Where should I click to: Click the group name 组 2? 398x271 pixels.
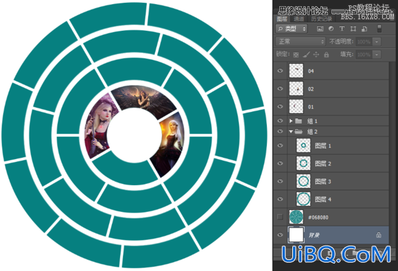pos(312,132)
